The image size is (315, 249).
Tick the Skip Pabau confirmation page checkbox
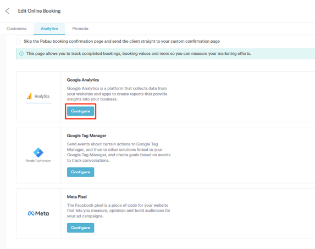(x=18, y=42)
